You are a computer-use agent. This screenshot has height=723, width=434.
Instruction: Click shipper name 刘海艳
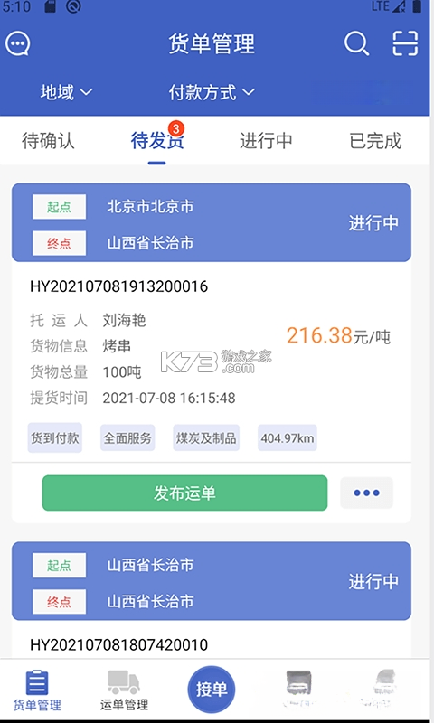(x=124, y=320)
